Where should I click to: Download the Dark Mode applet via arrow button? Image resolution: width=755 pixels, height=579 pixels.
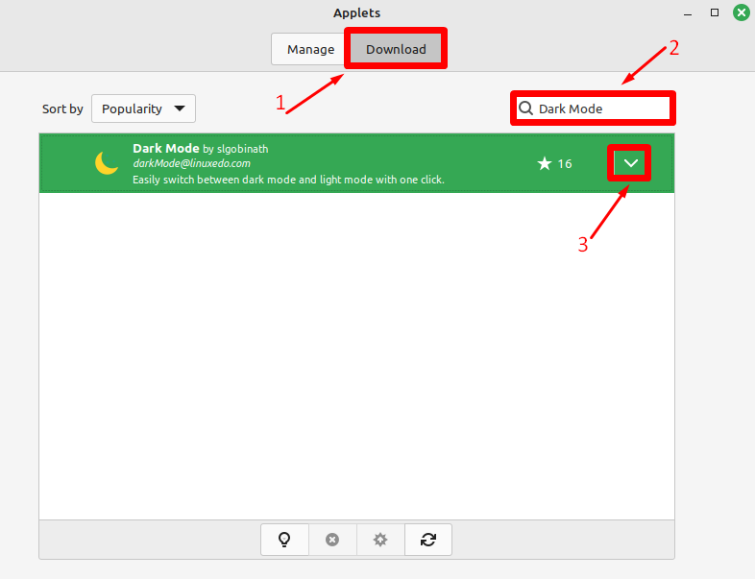tap(631, 163)
